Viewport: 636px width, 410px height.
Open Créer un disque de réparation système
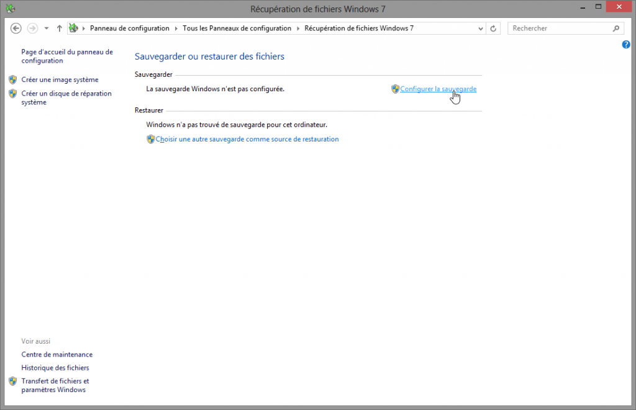[x=66, y=98]
